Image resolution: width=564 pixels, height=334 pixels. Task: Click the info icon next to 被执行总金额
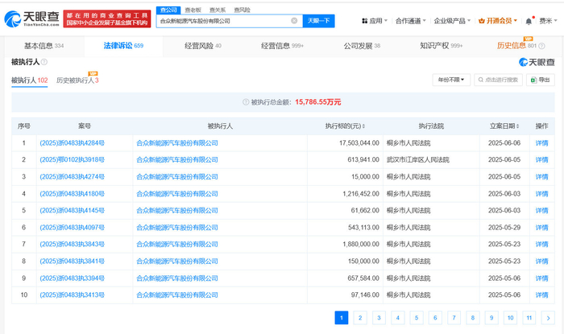[247, 102]
